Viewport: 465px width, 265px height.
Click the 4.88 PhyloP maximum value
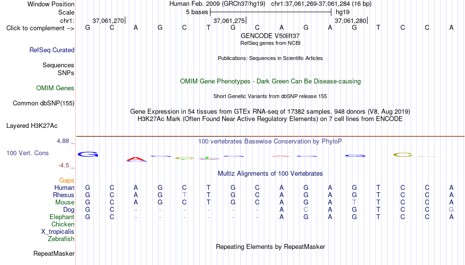[63, 141]
